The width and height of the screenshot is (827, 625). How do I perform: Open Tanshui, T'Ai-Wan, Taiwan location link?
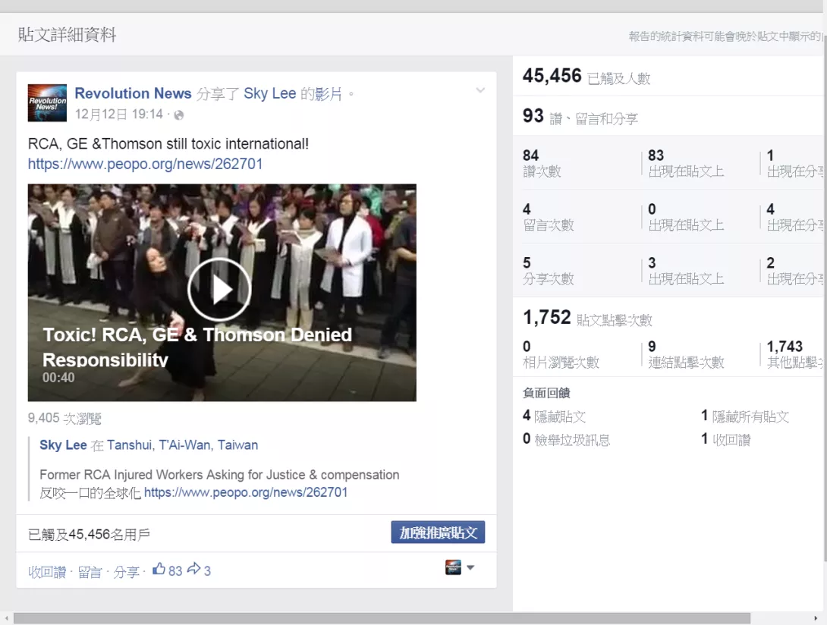tap(183, 445)
